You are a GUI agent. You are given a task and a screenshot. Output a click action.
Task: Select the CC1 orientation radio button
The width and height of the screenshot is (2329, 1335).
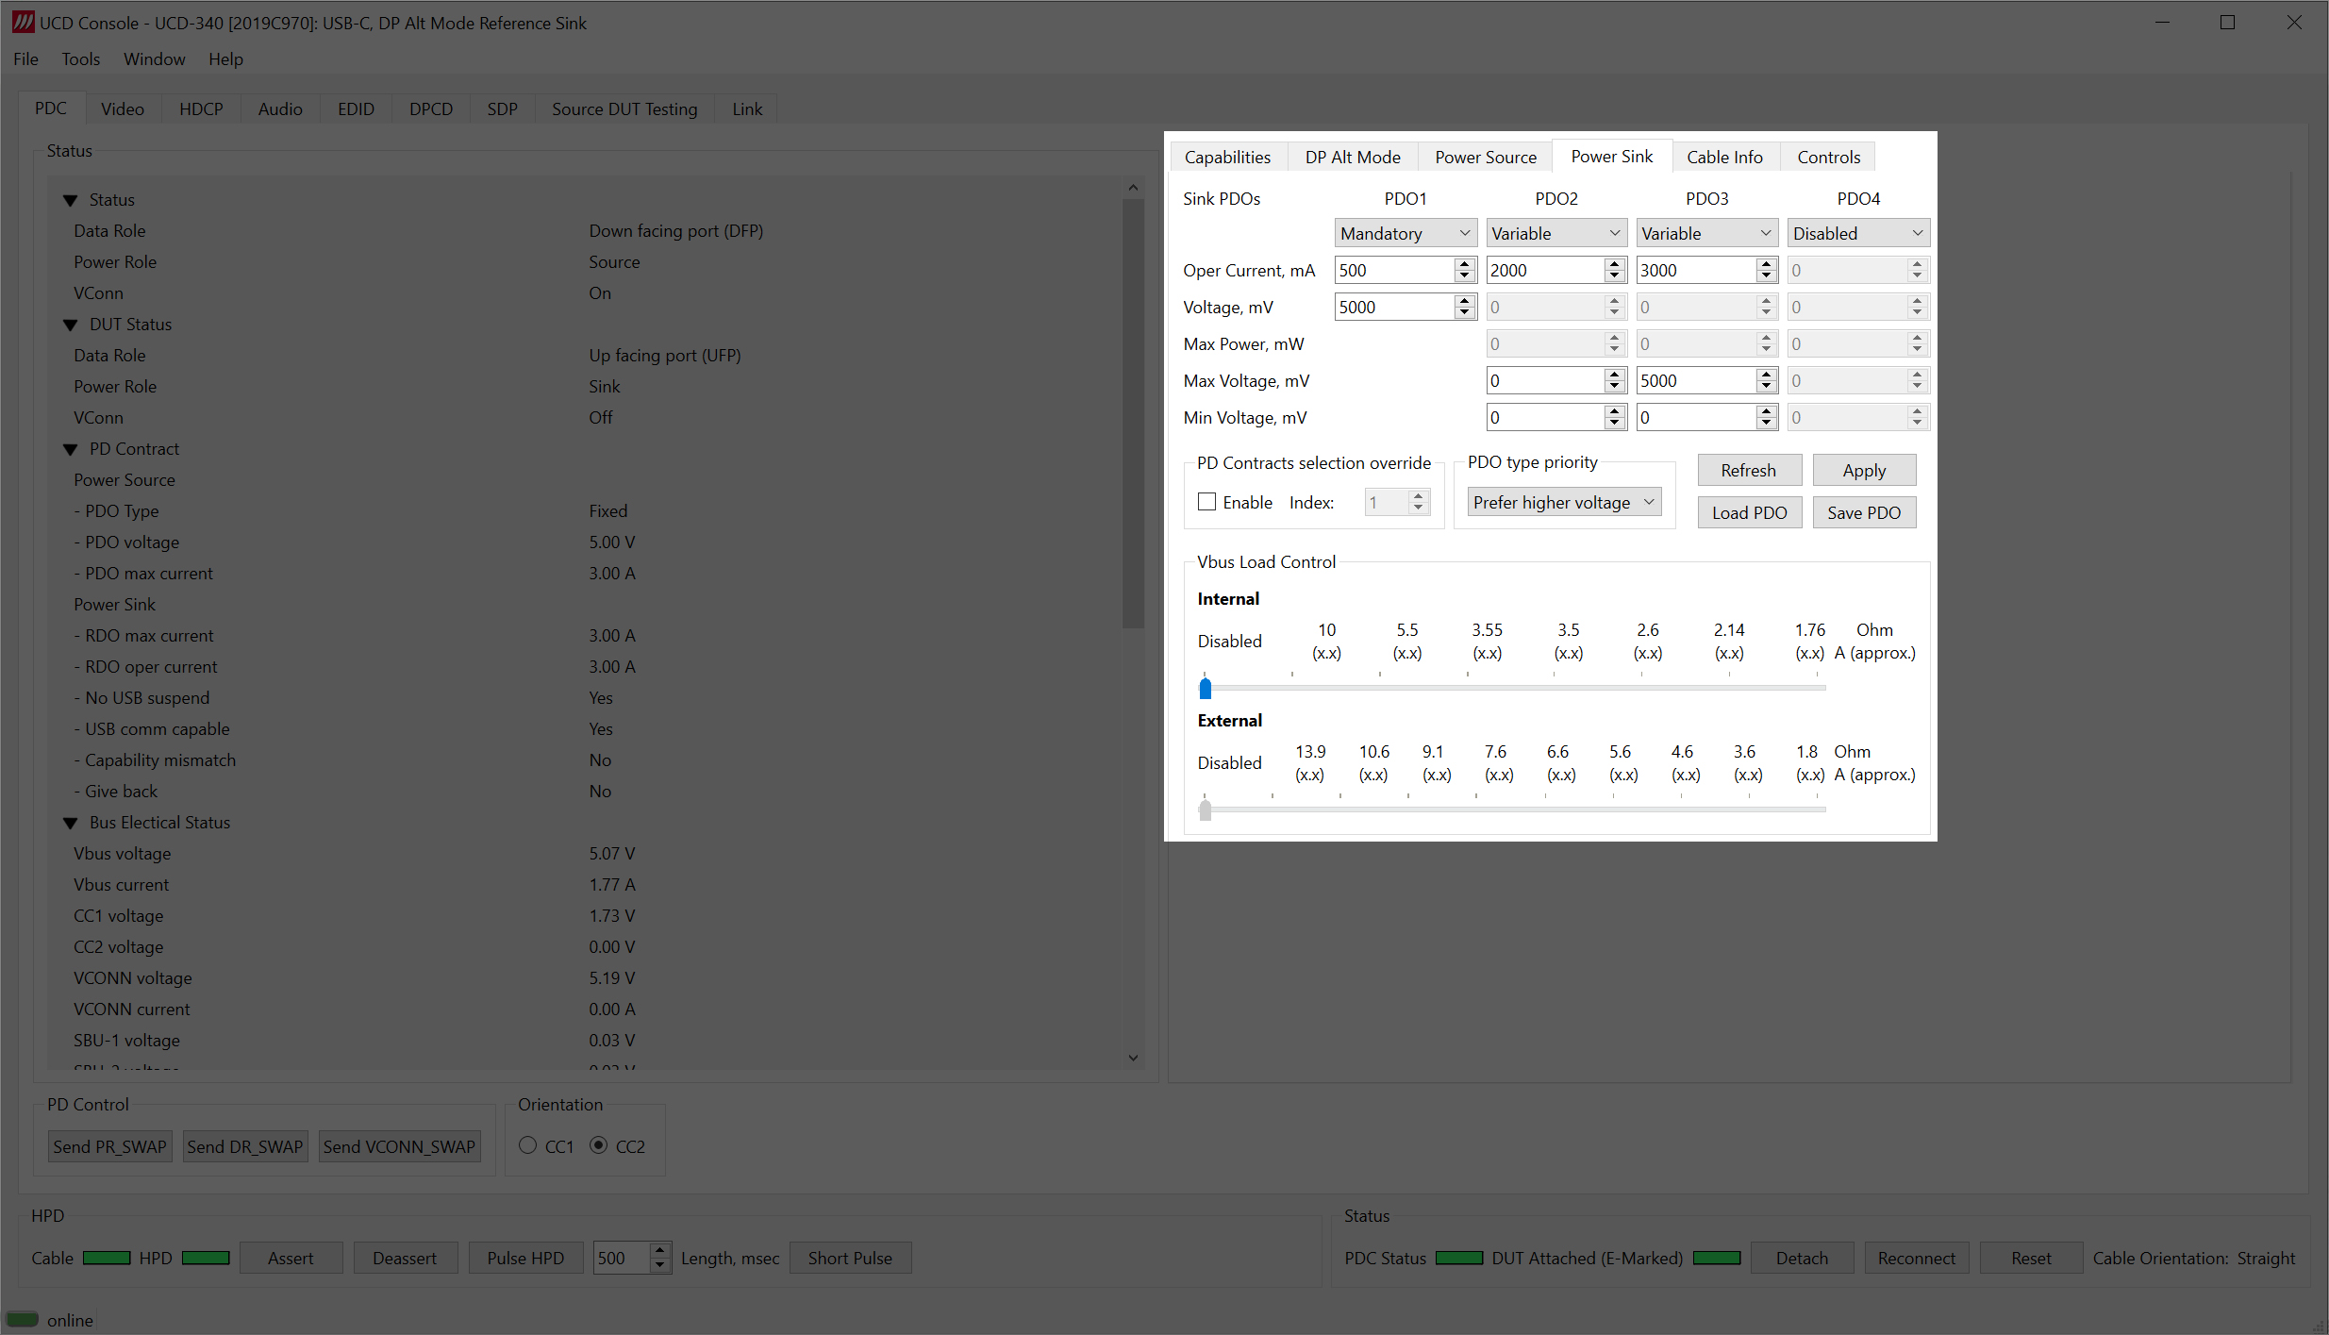(528, 1145)
